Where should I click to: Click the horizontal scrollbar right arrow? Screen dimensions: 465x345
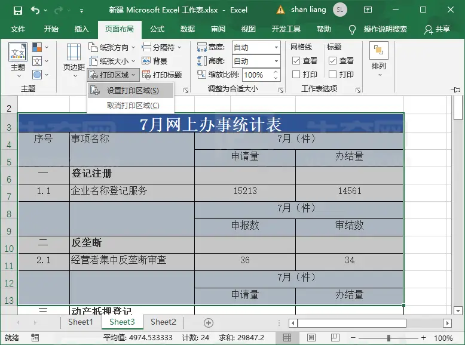pyautogui.click(x=447, y=323)
